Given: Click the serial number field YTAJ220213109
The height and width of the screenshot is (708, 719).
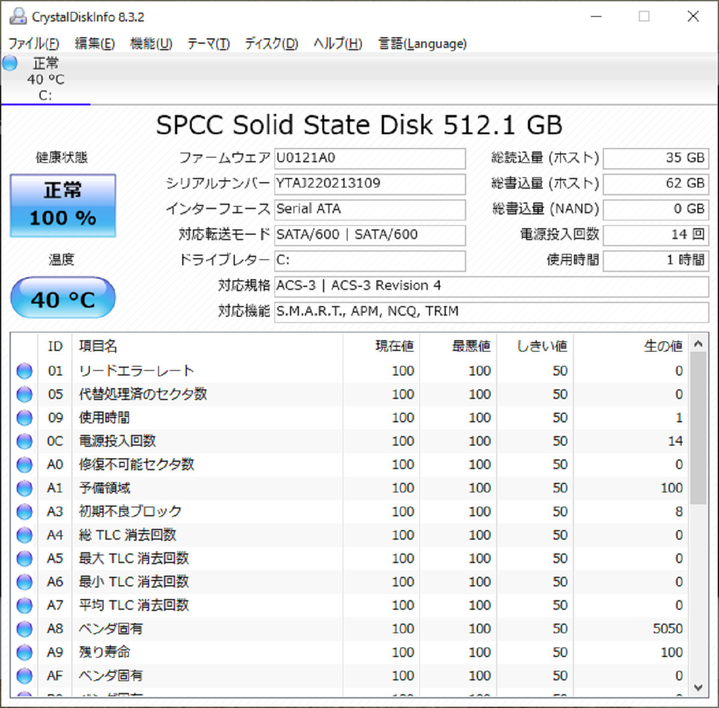Looking at the screenshot, I should click(x=370, y=184).
